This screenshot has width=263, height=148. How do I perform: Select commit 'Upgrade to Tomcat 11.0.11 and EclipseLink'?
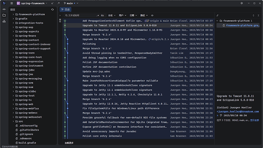[x=138, y=25]
